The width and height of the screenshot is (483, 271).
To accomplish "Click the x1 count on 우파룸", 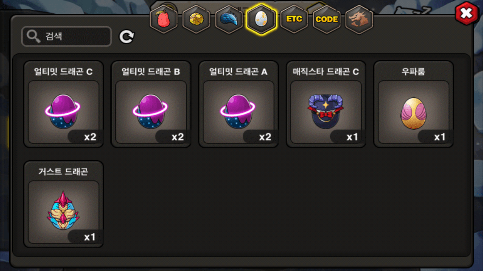I will 440,137.
